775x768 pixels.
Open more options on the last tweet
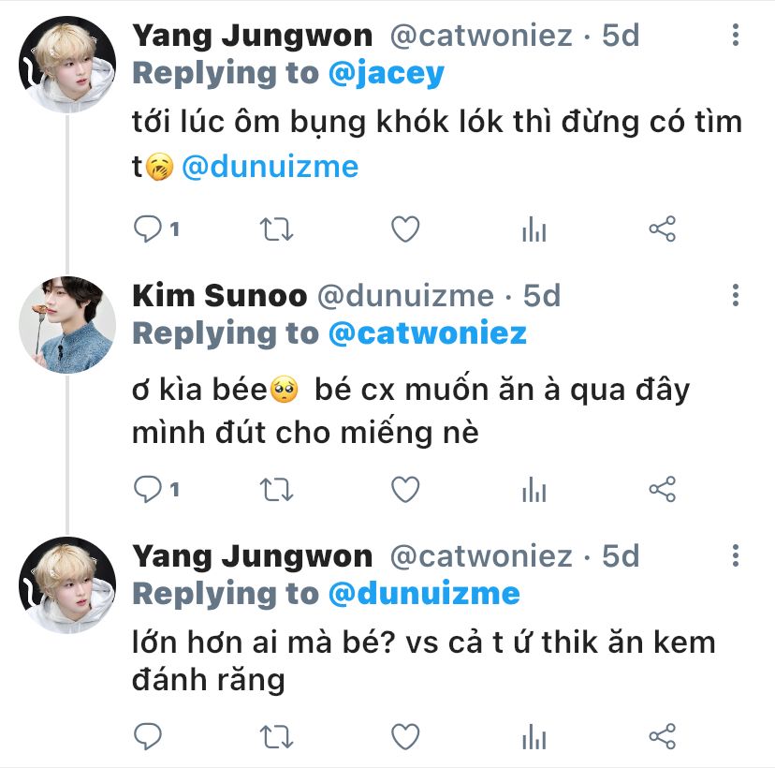[736, 556]
